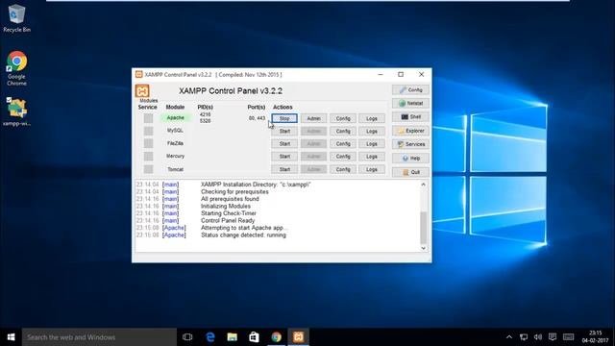
Task: Stop the Apache module
Action: pos(284,118)
